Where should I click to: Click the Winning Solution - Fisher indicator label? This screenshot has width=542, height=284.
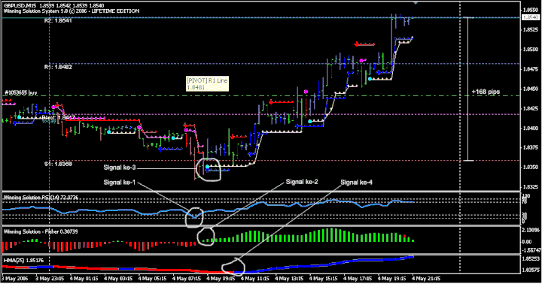(x=41, y=231)
